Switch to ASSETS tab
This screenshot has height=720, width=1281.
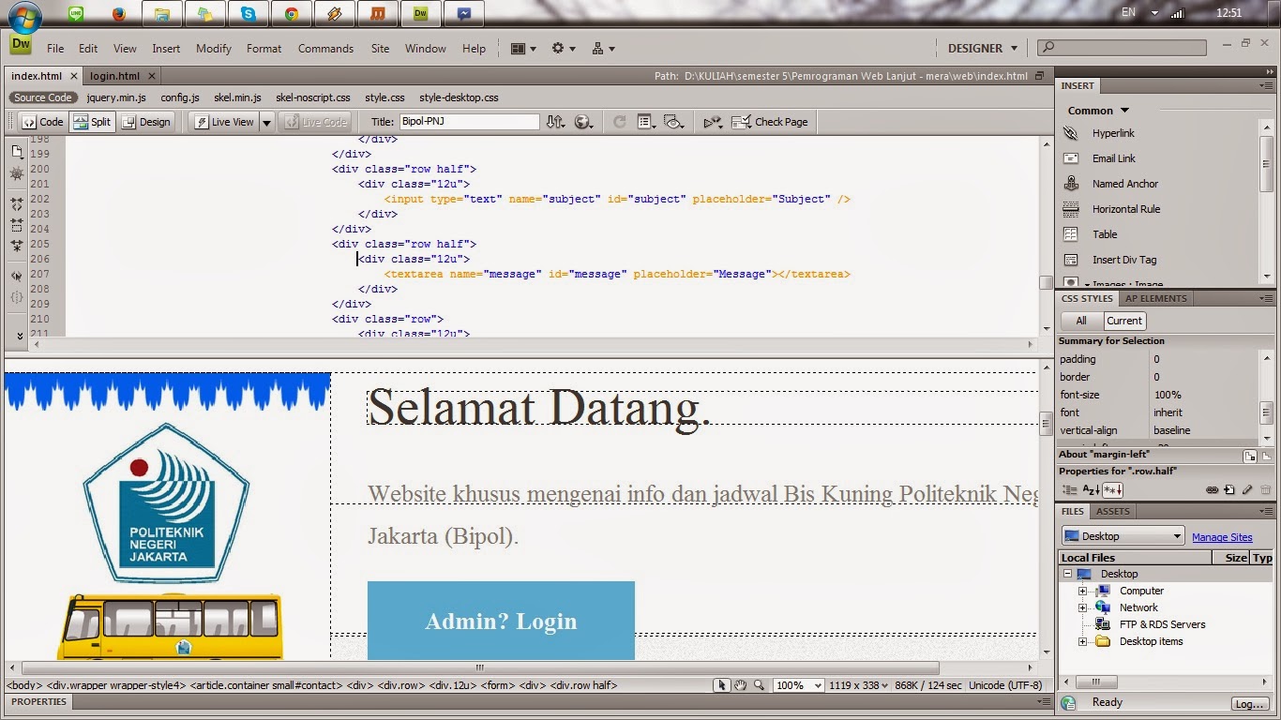click(1112, 511)
